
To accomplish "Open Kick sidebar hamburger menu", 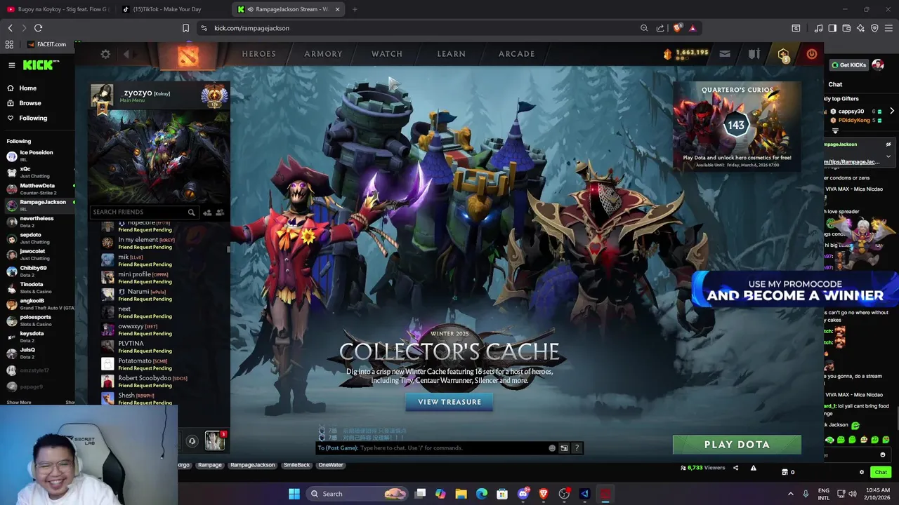I will (x=11, y=65).
